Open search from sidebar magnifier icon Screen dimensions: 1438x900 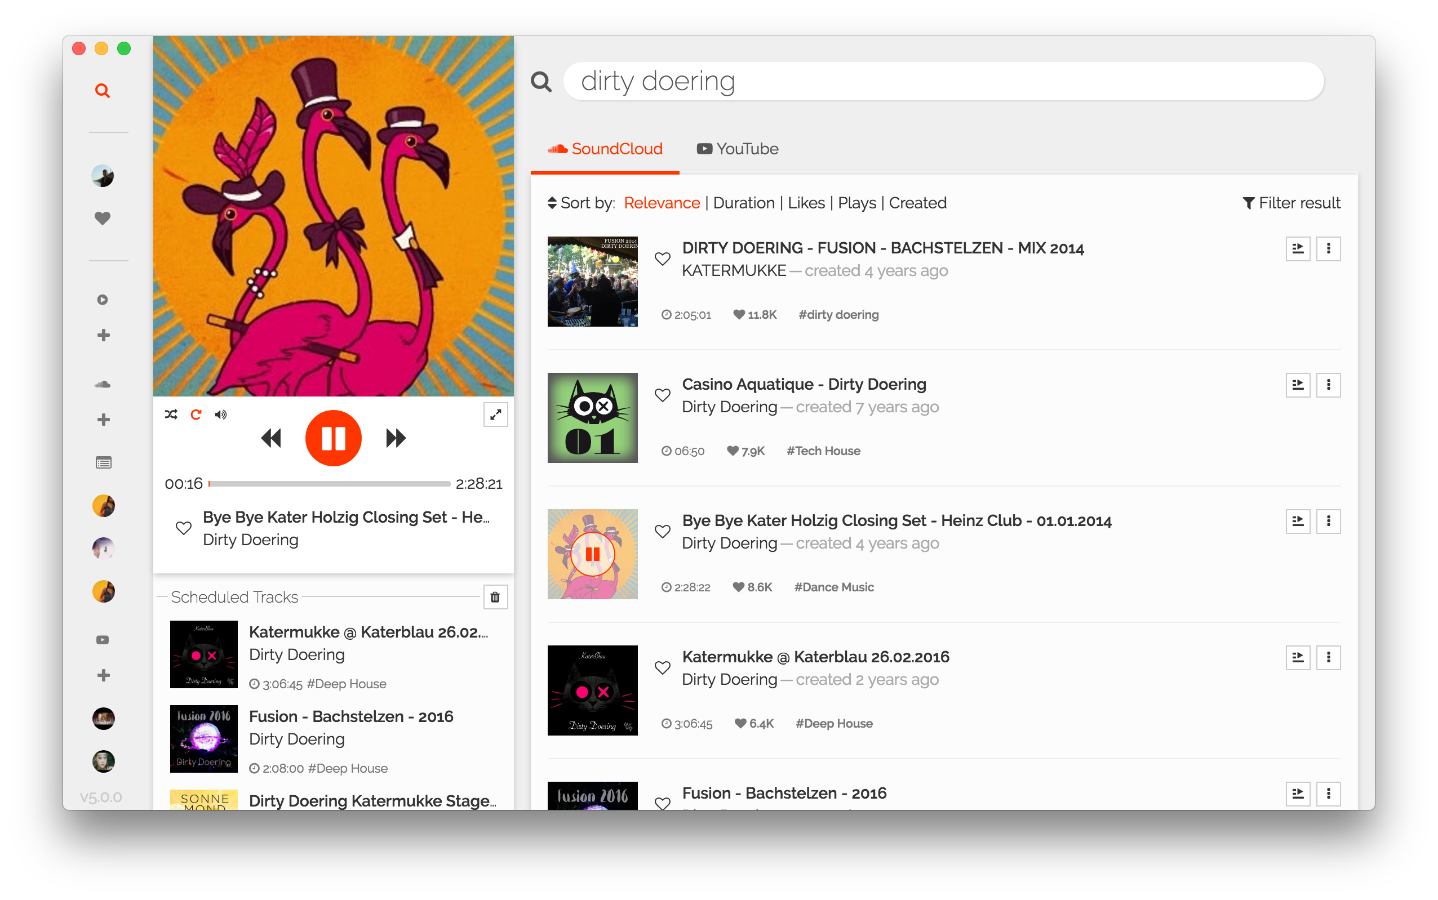pyautogui.click(x=103, y=91)
